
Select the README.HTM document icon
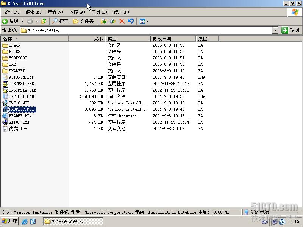[5, 116]
